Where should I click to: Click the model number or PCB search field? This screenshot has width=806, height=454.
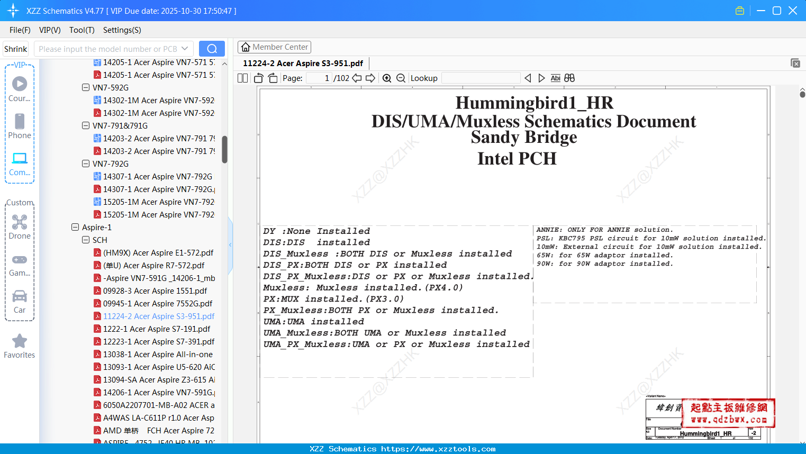click(x=107, y=49)
